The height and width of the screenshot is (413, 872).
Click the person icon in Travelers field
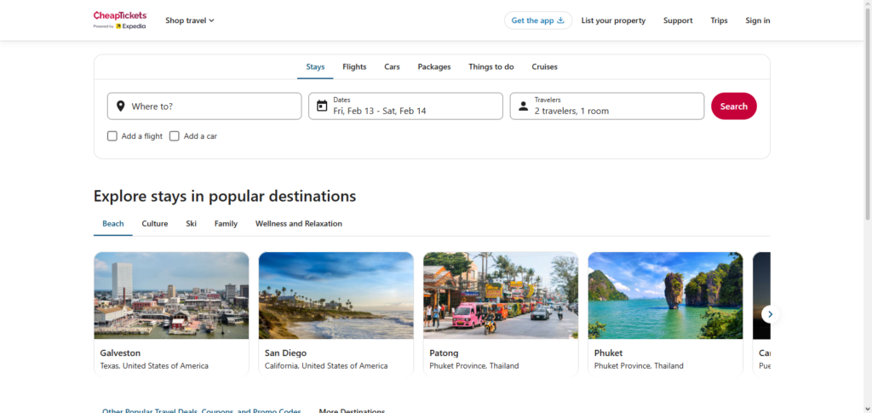pos(523,106)
